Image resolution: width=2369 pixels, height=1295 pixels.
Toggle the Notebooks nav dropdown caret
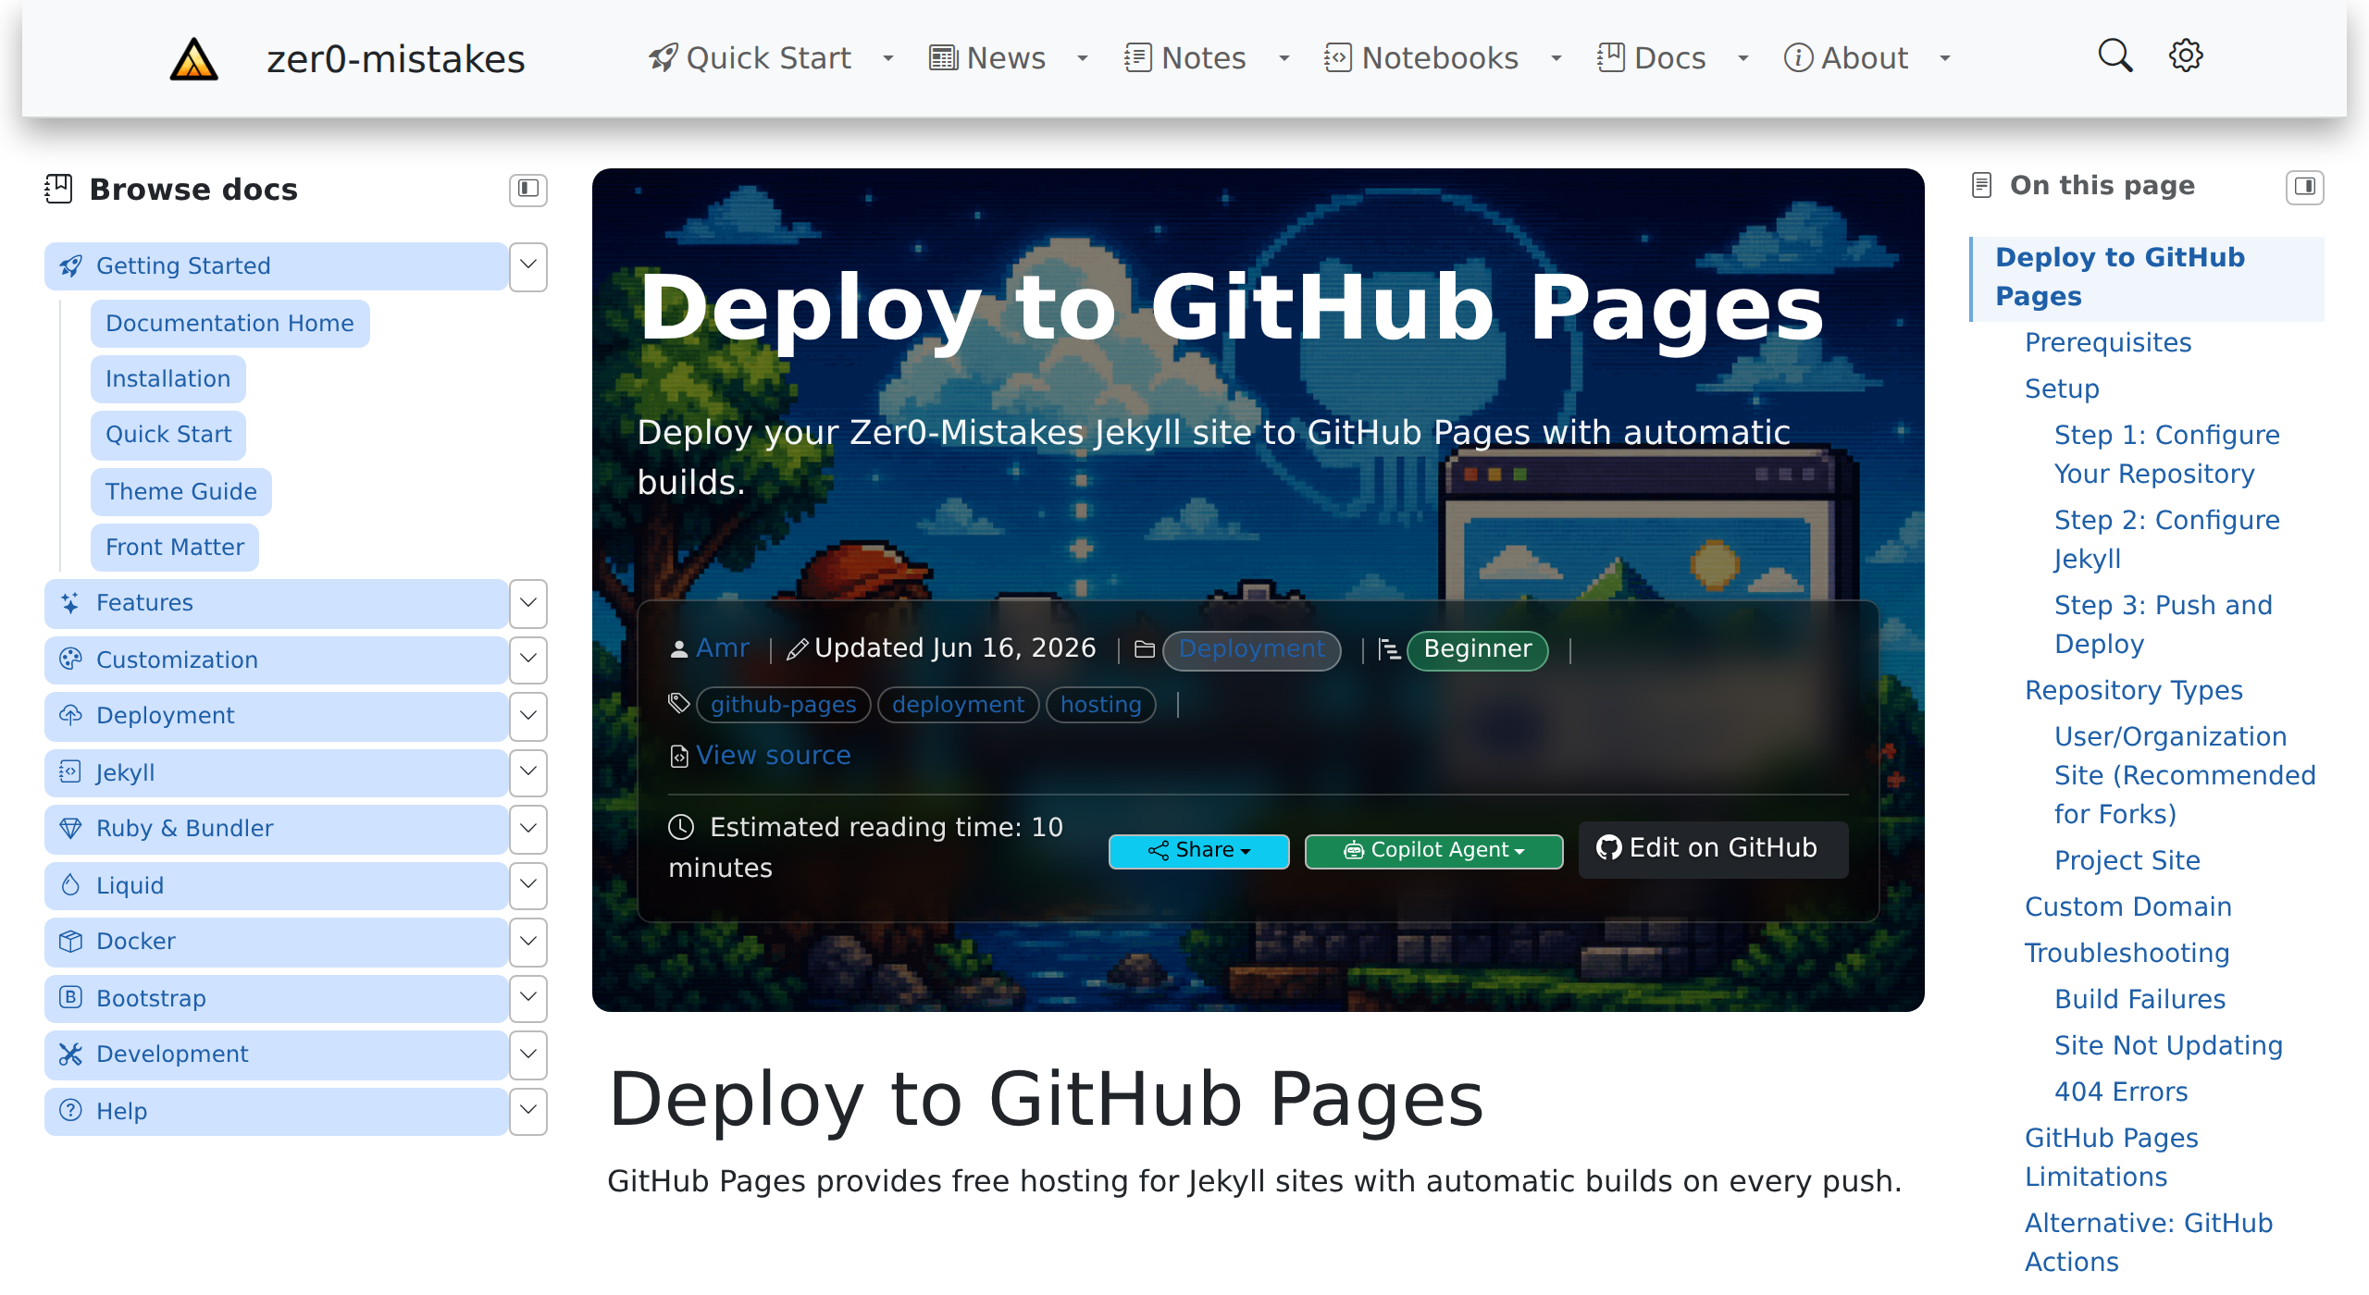tap(1557, 59)
